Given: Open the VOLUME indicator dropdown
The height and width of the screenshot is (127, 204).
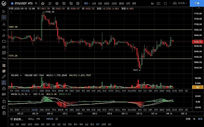Looking at the screenshot, I should coord(21,76).
